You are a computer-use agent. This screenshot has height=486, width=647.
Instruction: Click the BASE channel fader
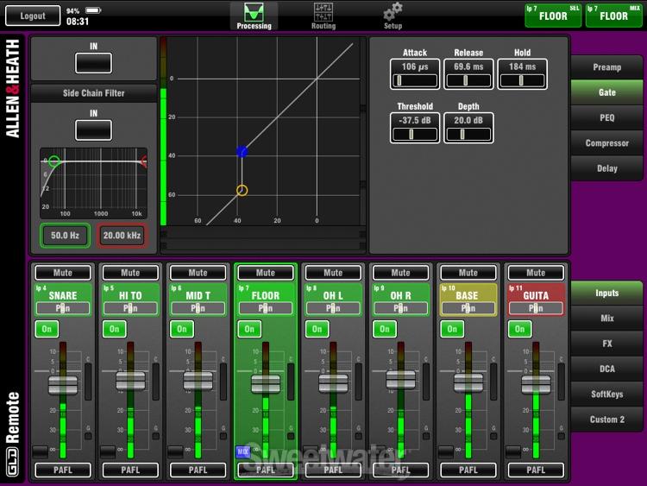[468, 384]
